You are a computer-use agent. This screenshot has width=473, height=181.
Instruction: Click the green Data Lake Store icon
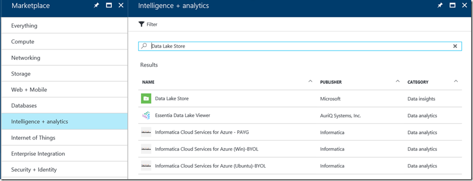click(146, 99)
